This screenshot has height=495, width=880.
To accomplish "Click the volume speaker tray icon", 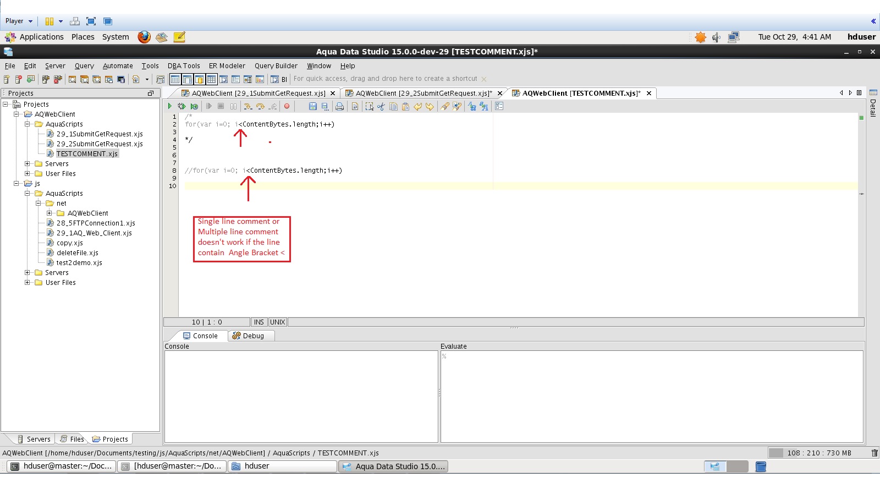I will [716, 37].
